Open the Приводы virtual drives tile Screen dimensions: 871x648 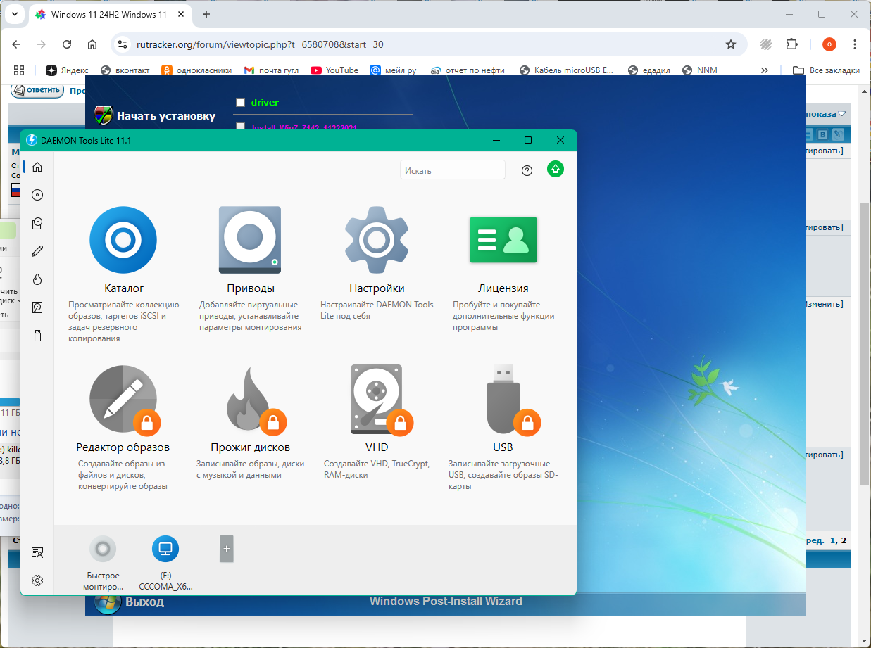click(x=250, y=240)
